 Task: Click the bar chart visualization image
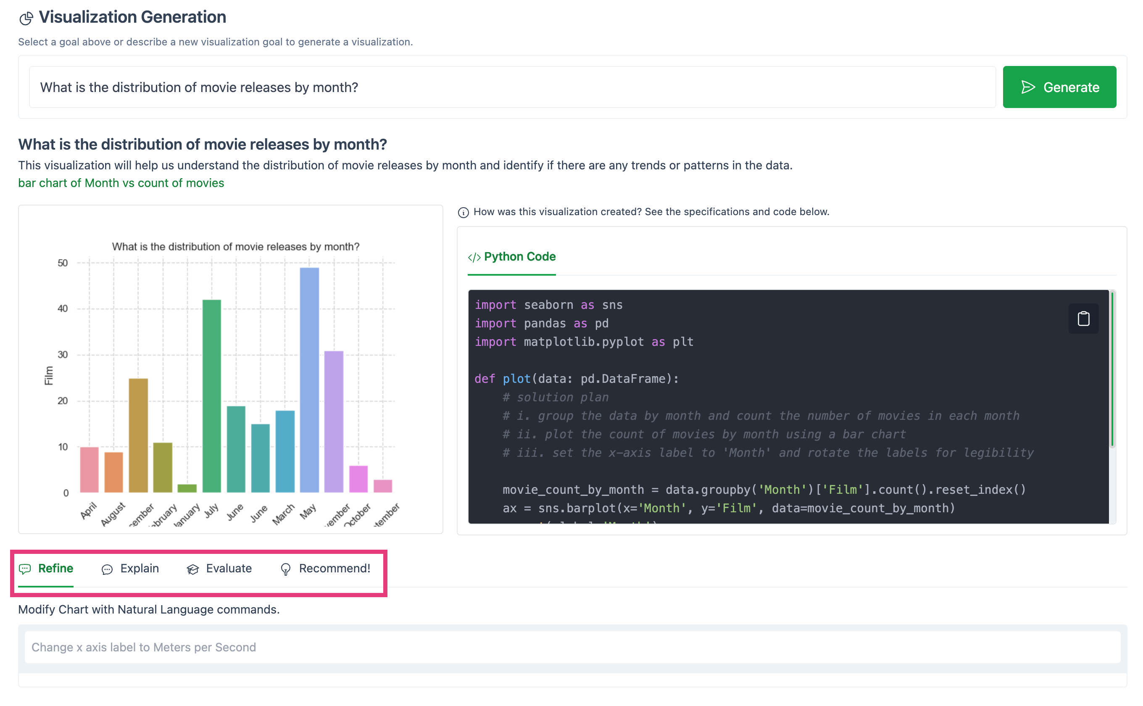231,369
